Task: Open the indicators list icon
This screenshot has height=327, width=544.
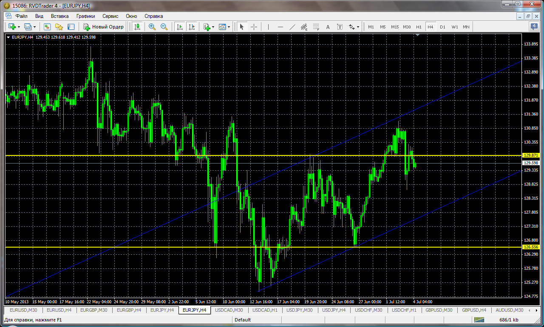Action: (x=207, y=27)
